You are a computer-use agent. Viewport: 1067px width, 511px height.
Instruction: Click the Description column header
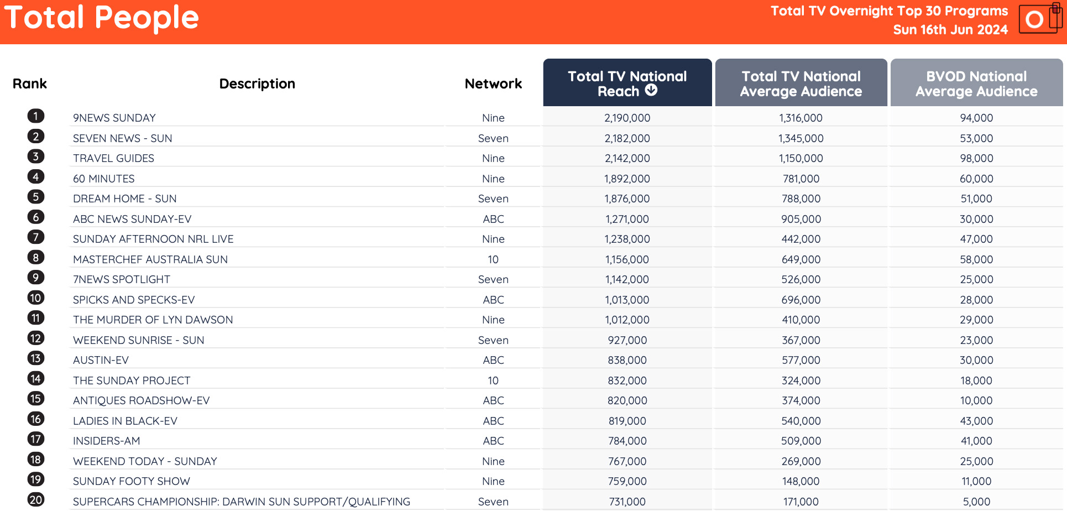coord(257,84)
